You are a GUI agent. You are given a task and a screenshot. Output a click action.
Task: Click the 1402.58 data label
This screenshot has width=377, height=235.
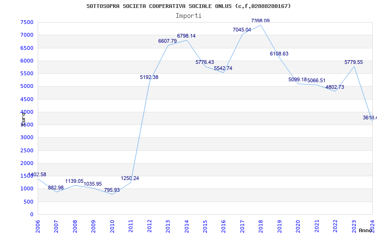37,174
